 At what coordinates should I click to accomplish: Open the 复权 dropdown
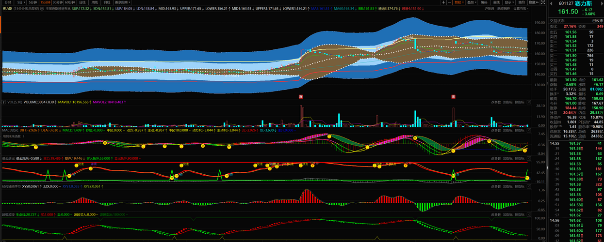tap(458, 2)
